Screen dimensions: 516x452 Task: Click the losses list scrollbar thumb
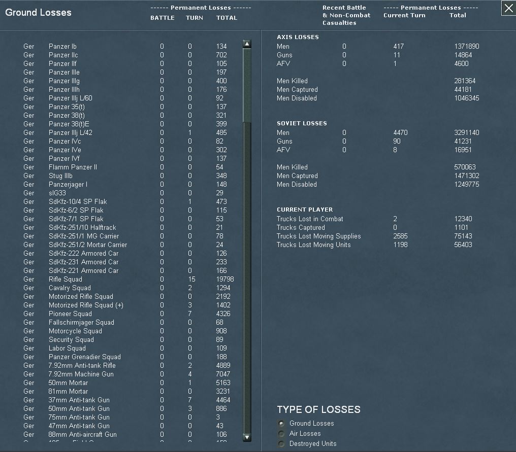[247, 85]
